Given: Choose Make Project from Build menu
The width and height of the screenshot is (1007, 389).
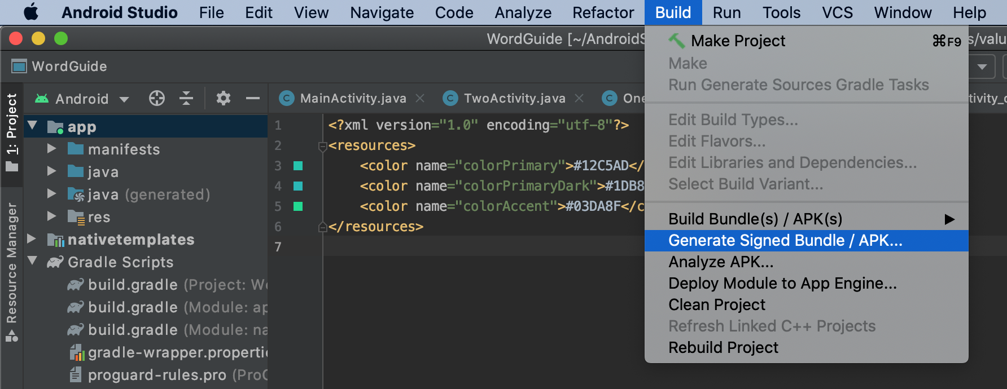Looking at the screenshot, I should tap(806, 41).
